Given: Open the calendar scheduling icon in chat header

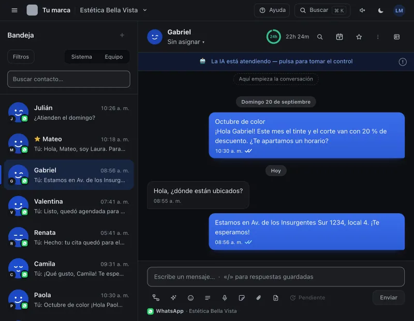Looking at the screenshot, I should coord(339,37).
